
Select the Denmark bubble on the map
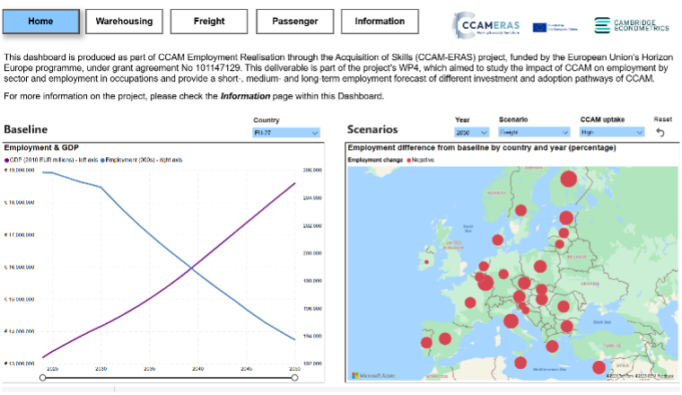[x=497, y=240]
